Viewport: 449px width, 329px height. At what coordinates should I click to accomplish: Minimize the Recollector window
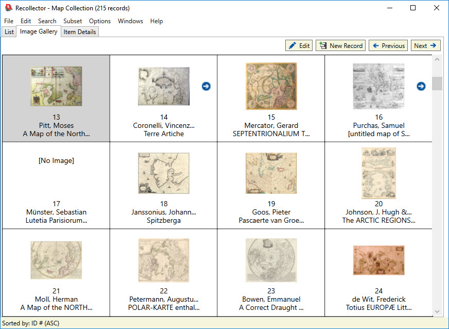389,8
